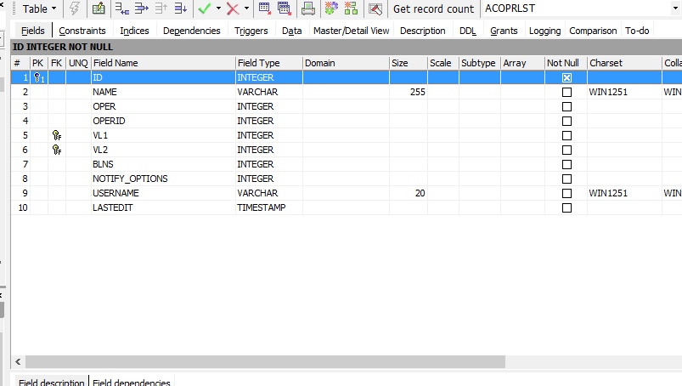This screenshot has width=682, height=386.
Task: Select the Field dependencies bottom tab
Action: (x=131, y=383)
